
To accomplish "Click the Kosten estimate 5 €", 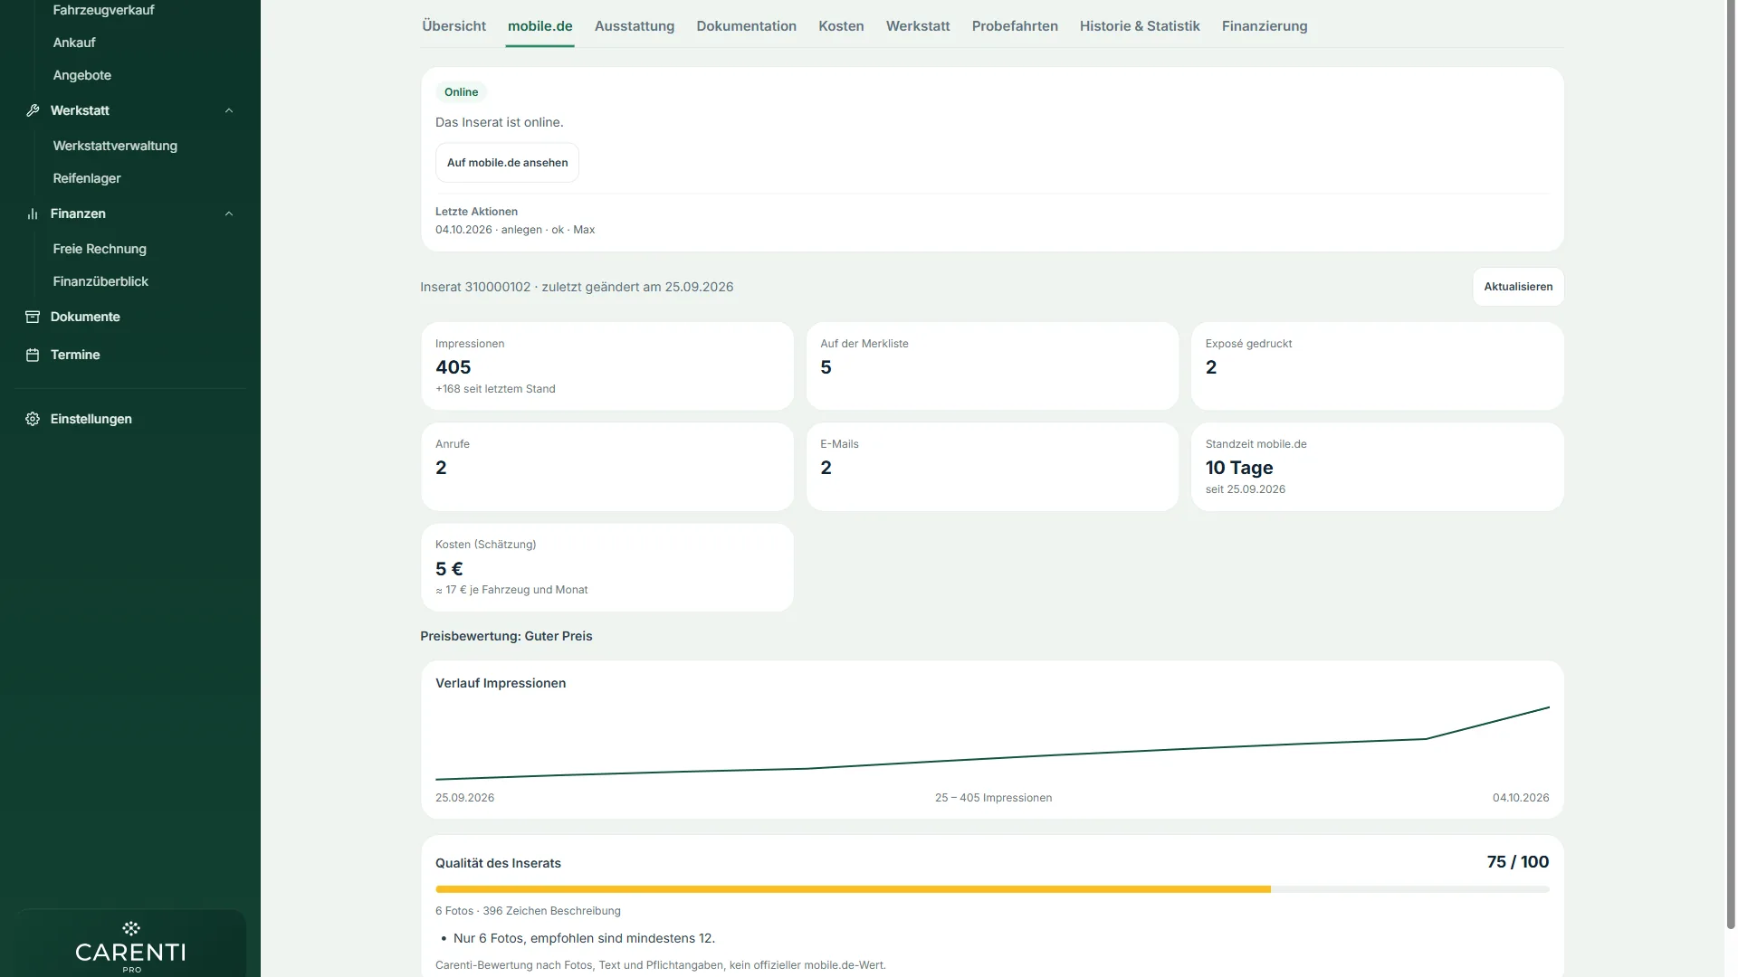I will point(449,569).
